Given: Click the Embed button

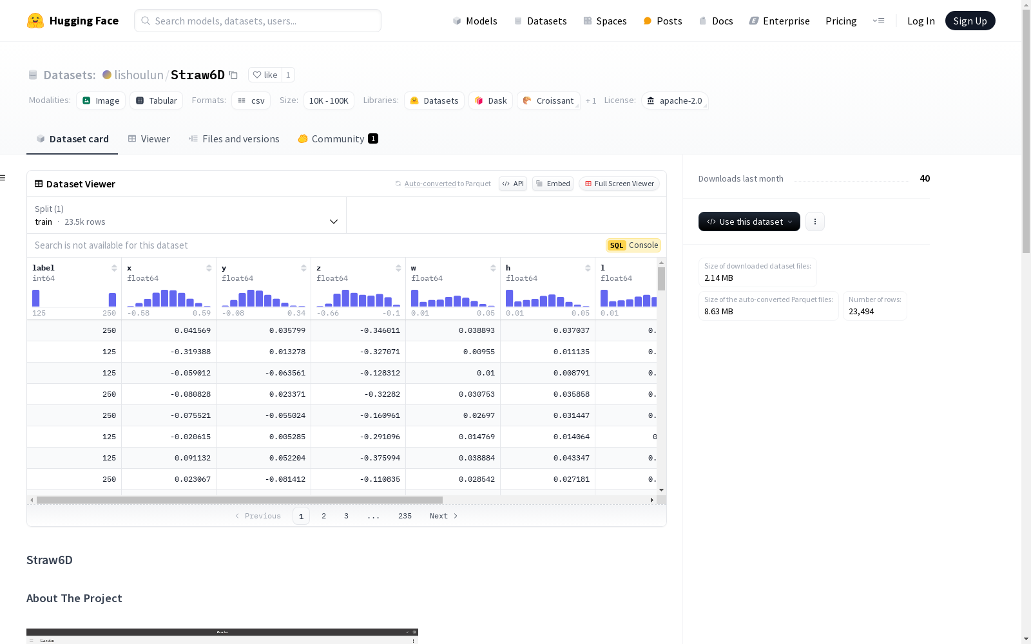Looking at the screenshot, I should [553, 184].
